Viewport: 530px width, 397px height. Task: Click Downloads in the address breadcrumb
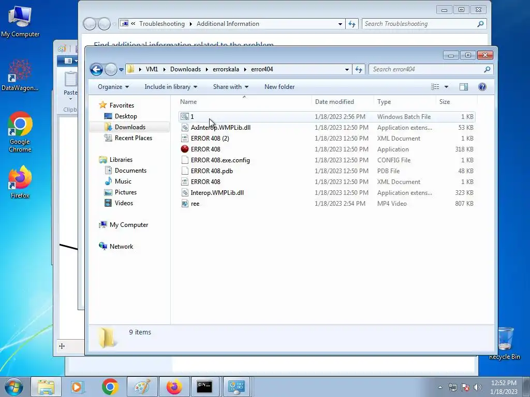tap(186, 69)
